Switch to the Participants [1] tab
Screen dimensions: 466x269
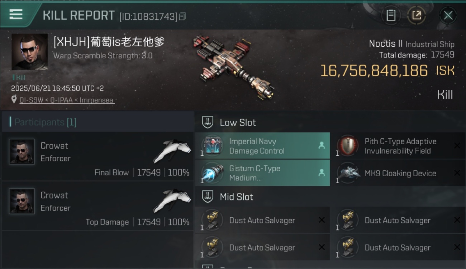(45, 122)
